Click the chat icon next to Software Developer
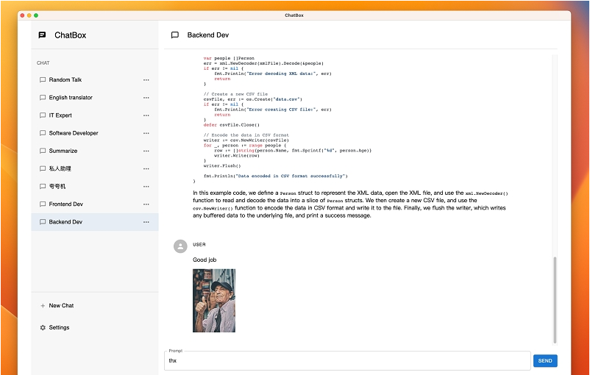 point(43,133)
